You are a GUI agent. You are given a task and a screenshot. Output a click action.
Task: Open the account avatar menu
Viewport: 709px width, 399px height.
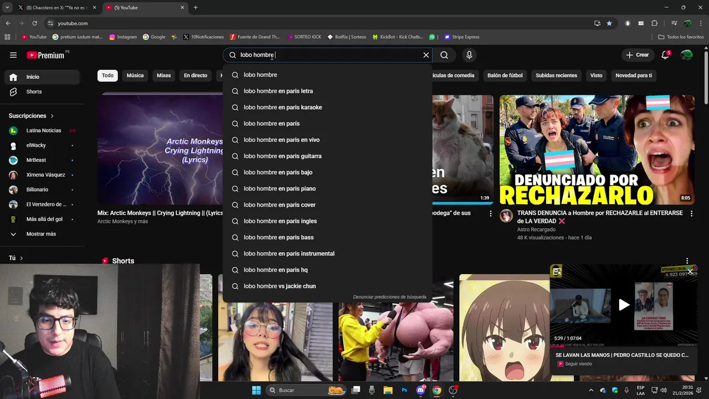tap(686, 55)
